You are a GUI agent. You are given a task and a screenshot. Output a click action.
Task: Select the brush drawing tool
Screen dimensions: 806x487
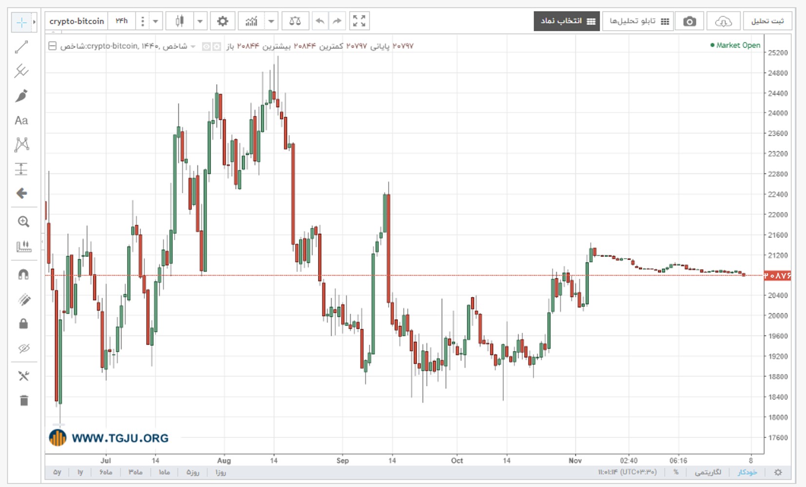[x=21, y=96]
